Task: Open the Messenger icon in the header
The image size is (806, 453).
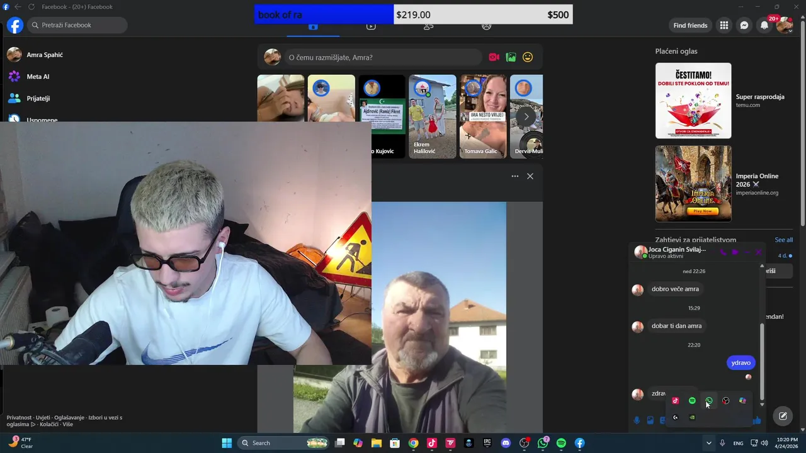Action: pyautogui.click(x=744, y=25)
